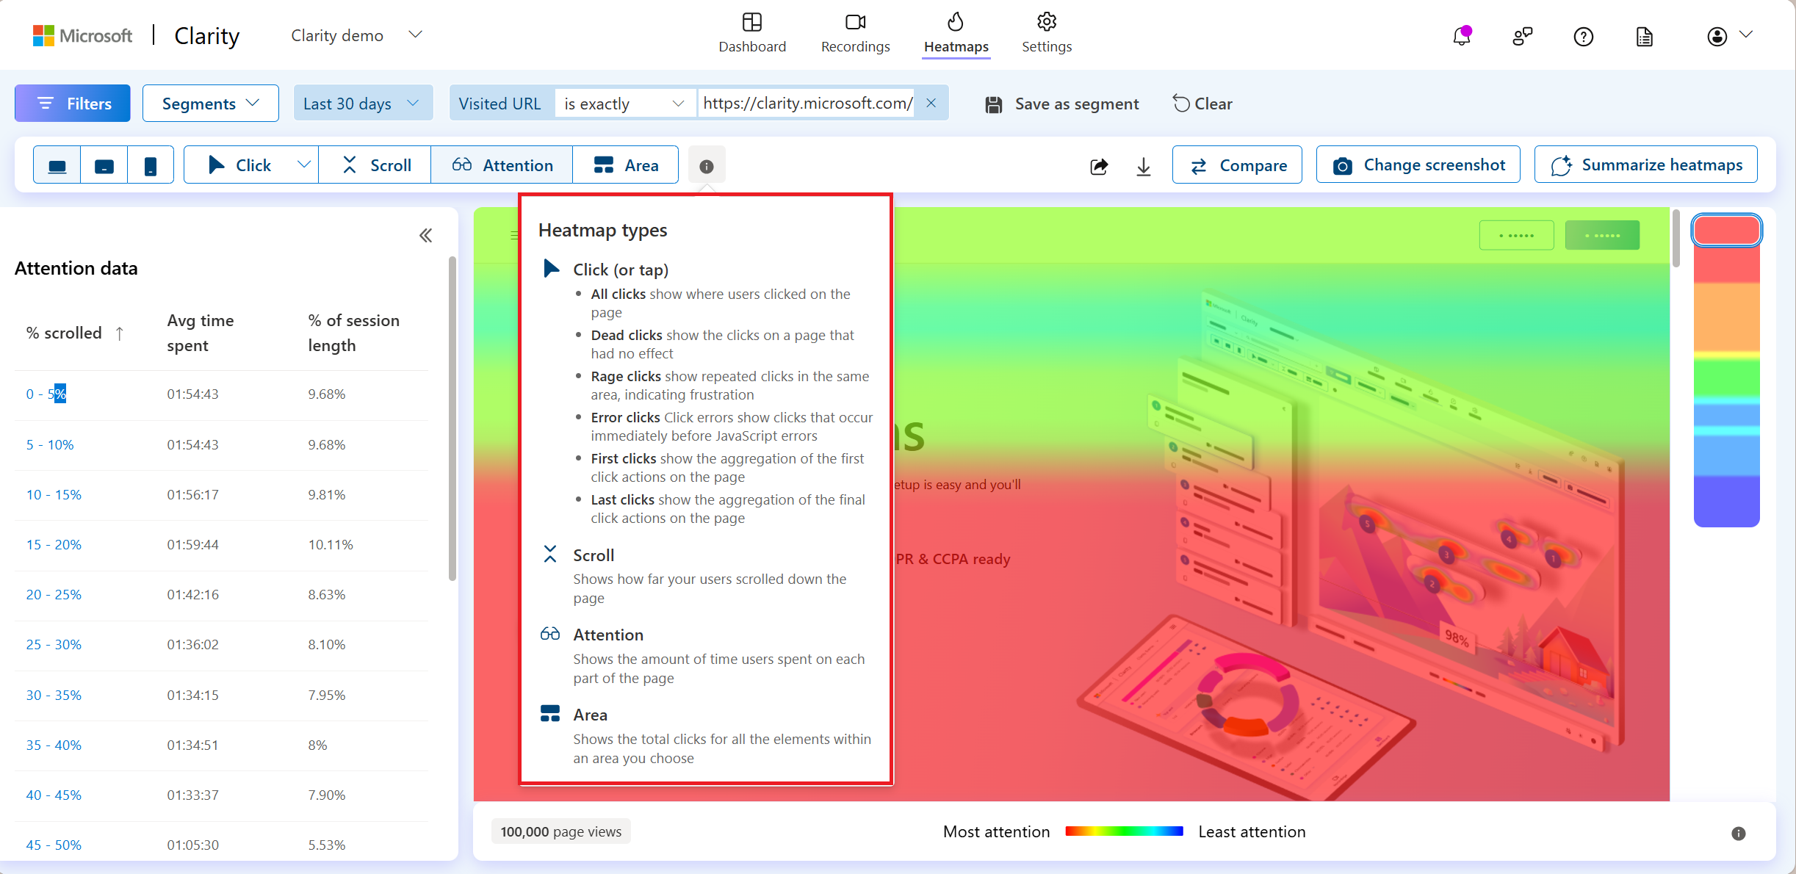The image size is (1796, 874).
Task: Select the 30 - 35% scroll row
Action: click(221, 696)
